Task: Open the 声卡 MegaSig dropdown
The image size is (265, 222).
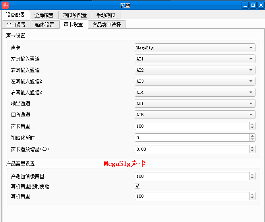Action: click(x=195, y=48)
